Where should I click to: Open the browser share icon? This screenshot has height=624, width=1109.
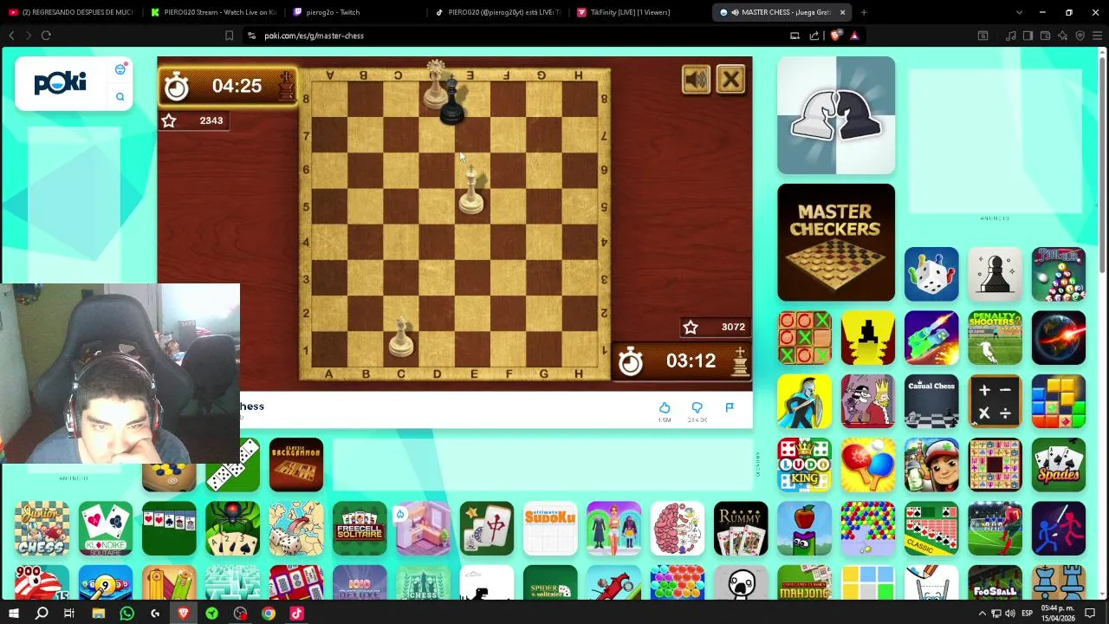coord(814,36)
